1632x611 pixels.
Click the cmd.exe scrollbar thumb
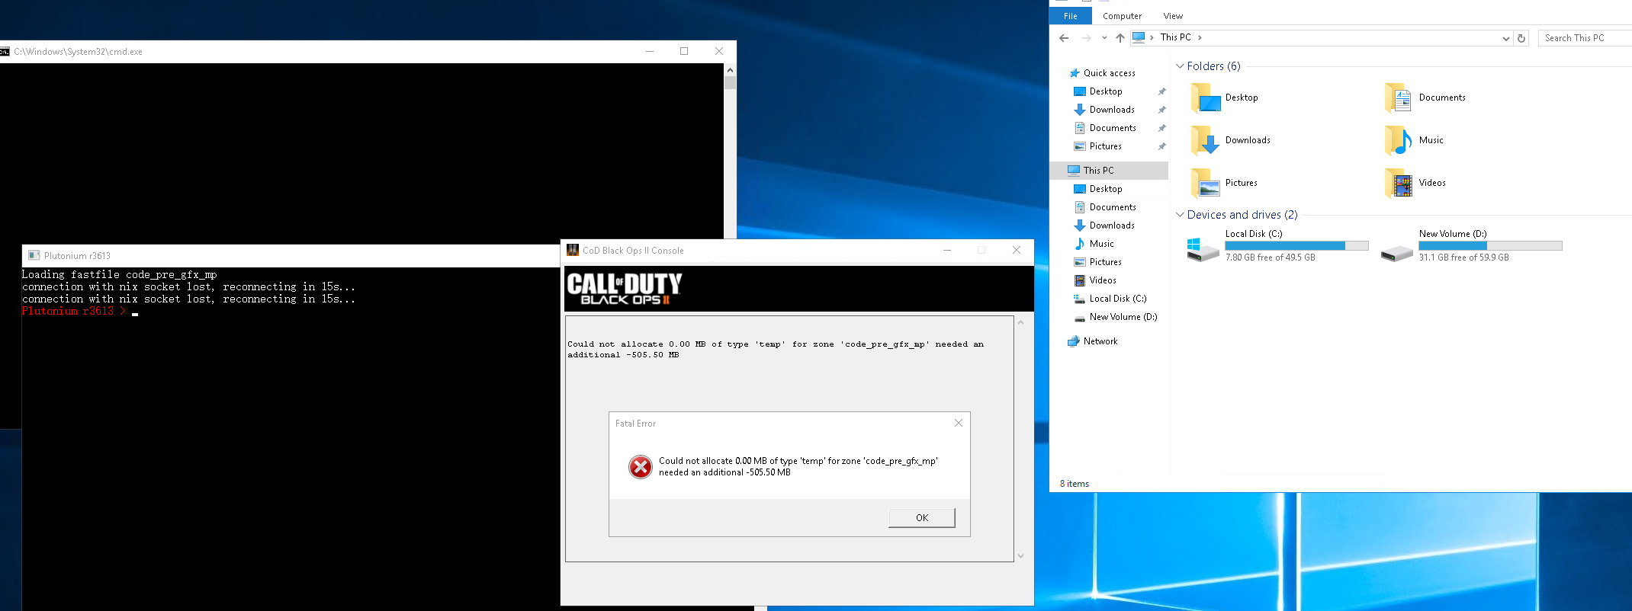[731, 83]
